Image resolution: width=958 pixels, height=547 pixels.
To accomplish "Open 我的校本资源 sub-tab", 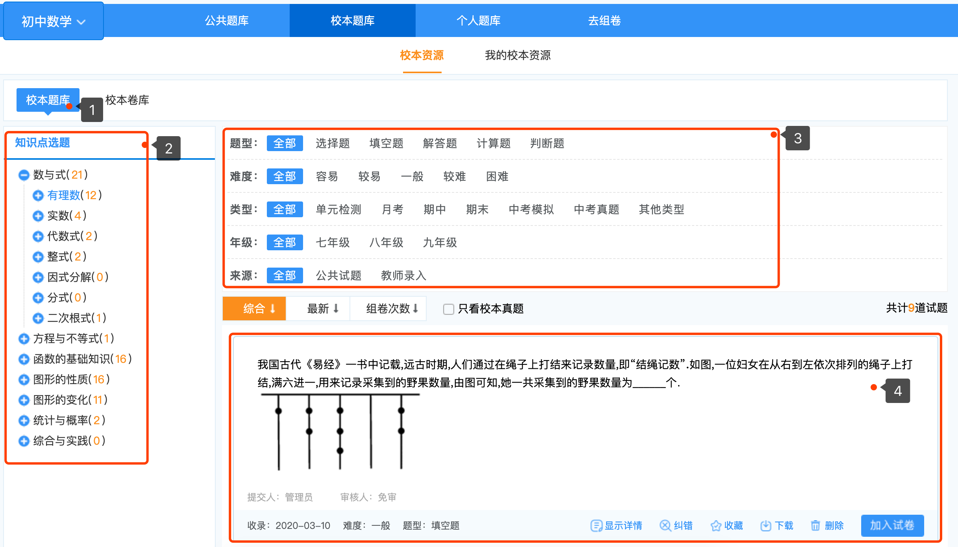I will [517, 55].
